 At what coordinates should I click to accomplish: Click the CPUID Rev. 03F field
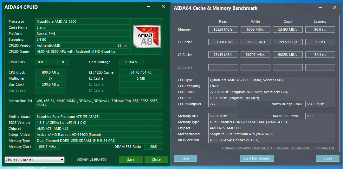[x=41, y=62]
